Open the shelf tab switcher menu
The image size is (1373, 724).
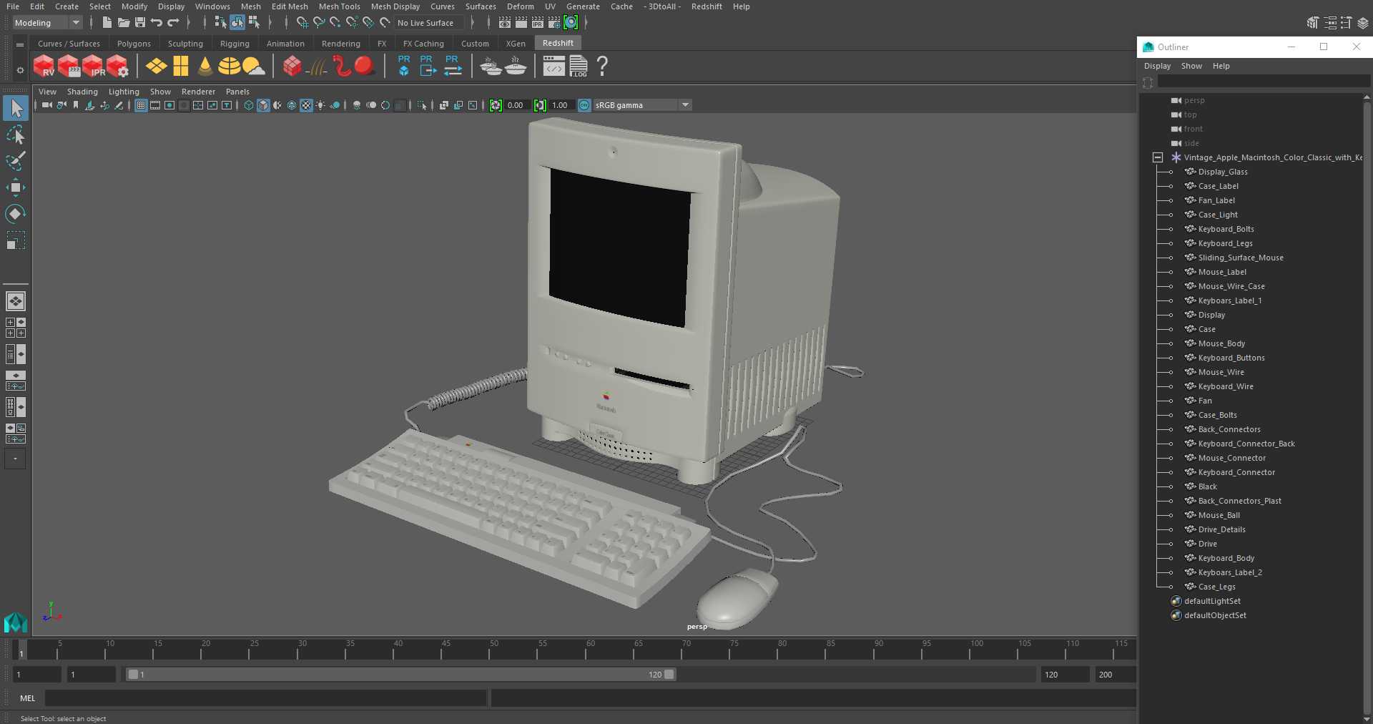tap(20, 44)
